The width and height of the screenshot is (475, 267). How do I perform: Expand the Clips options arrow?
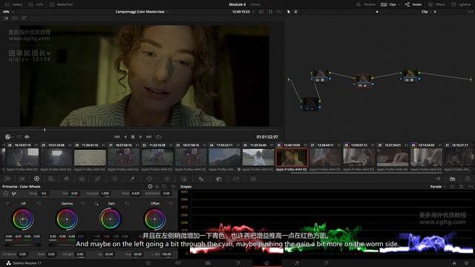click(x=399, y=4)
